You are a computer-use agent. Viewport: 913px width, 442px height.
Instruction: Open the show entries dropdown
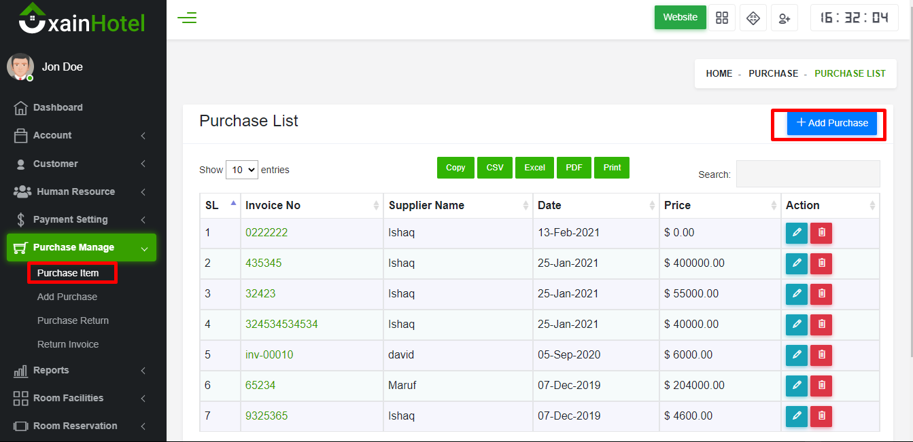[x=241, y=170]
